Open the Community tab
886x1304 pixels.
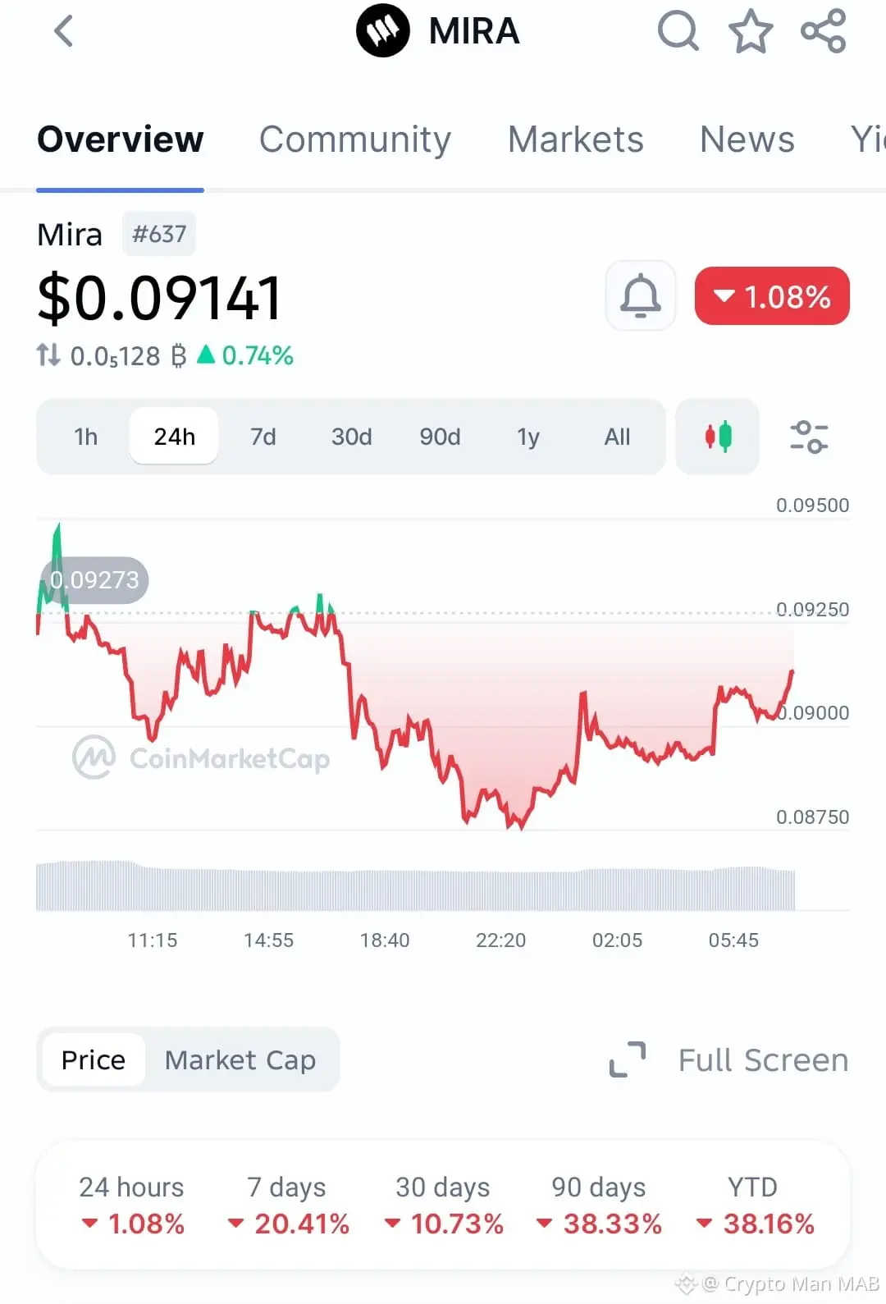click(x=355, y=140)
